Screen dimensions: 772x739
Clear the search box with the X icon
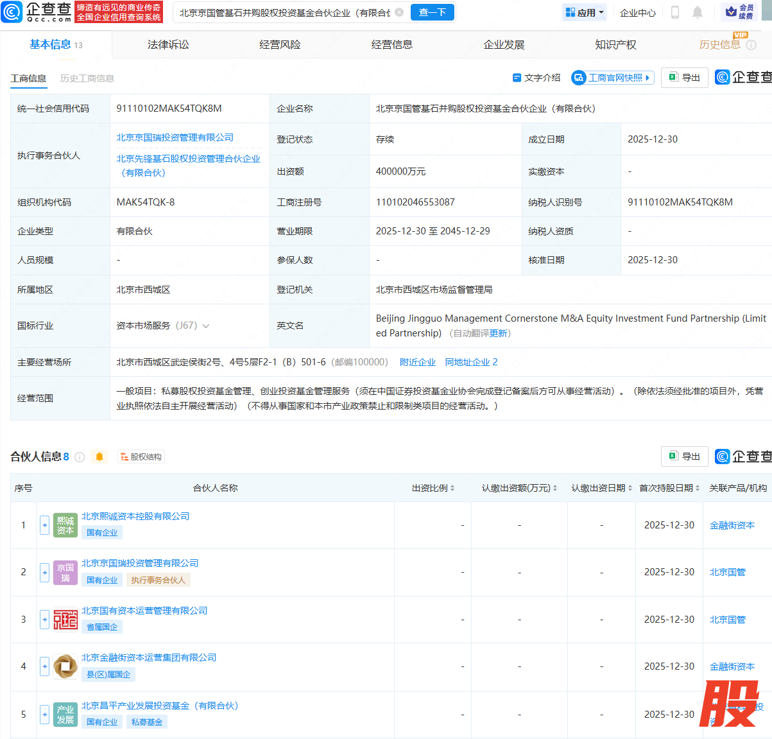[x=399, y=12]
